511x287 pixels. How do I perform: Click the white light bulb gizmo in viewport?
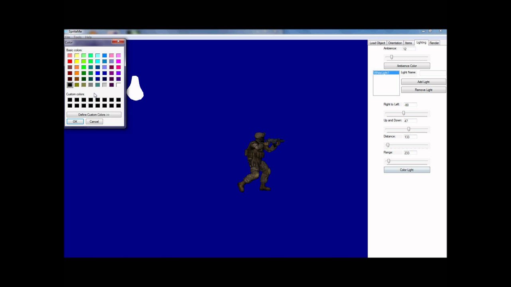click(135, 88)
